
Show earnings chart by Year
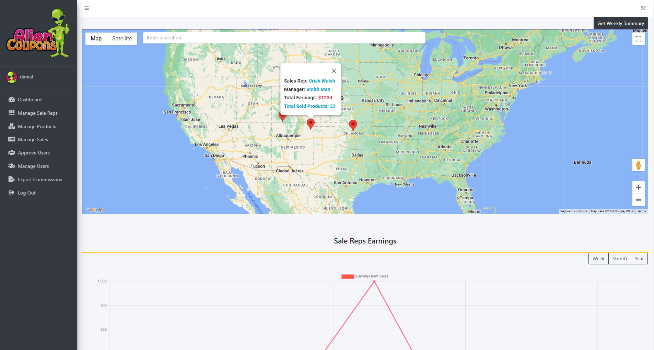(639, 259)
